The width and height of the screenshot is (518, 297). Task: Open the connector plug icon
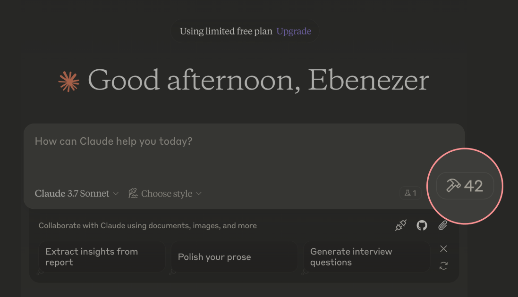click(x=401, y=225)
